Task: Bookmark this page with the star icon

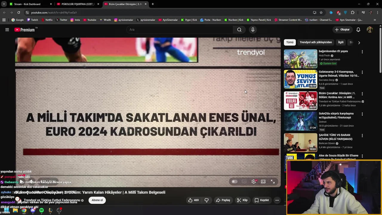Action: [321, 13]
